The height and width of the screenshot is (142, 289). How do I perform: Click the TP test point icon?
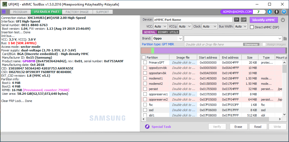pos(236,20)
